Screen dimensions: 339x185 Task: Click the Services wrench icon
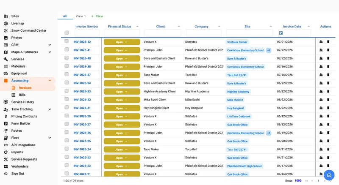6,59
